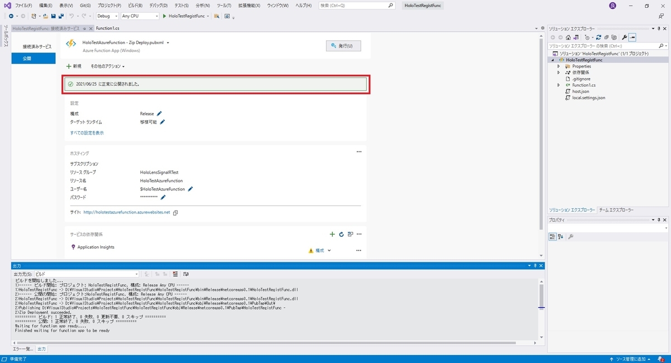
Task: Select .gitignore in Solution Explorer
Action: click(x=580, y=79)
